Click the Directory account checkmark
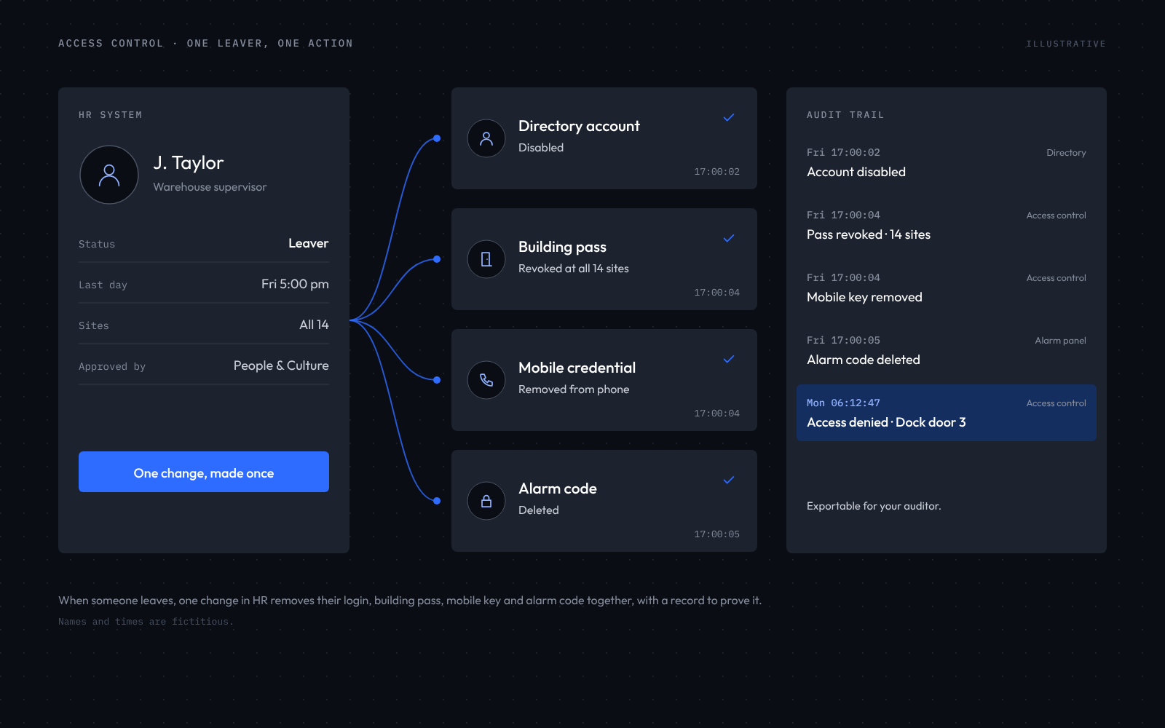 tap(728, 117)
